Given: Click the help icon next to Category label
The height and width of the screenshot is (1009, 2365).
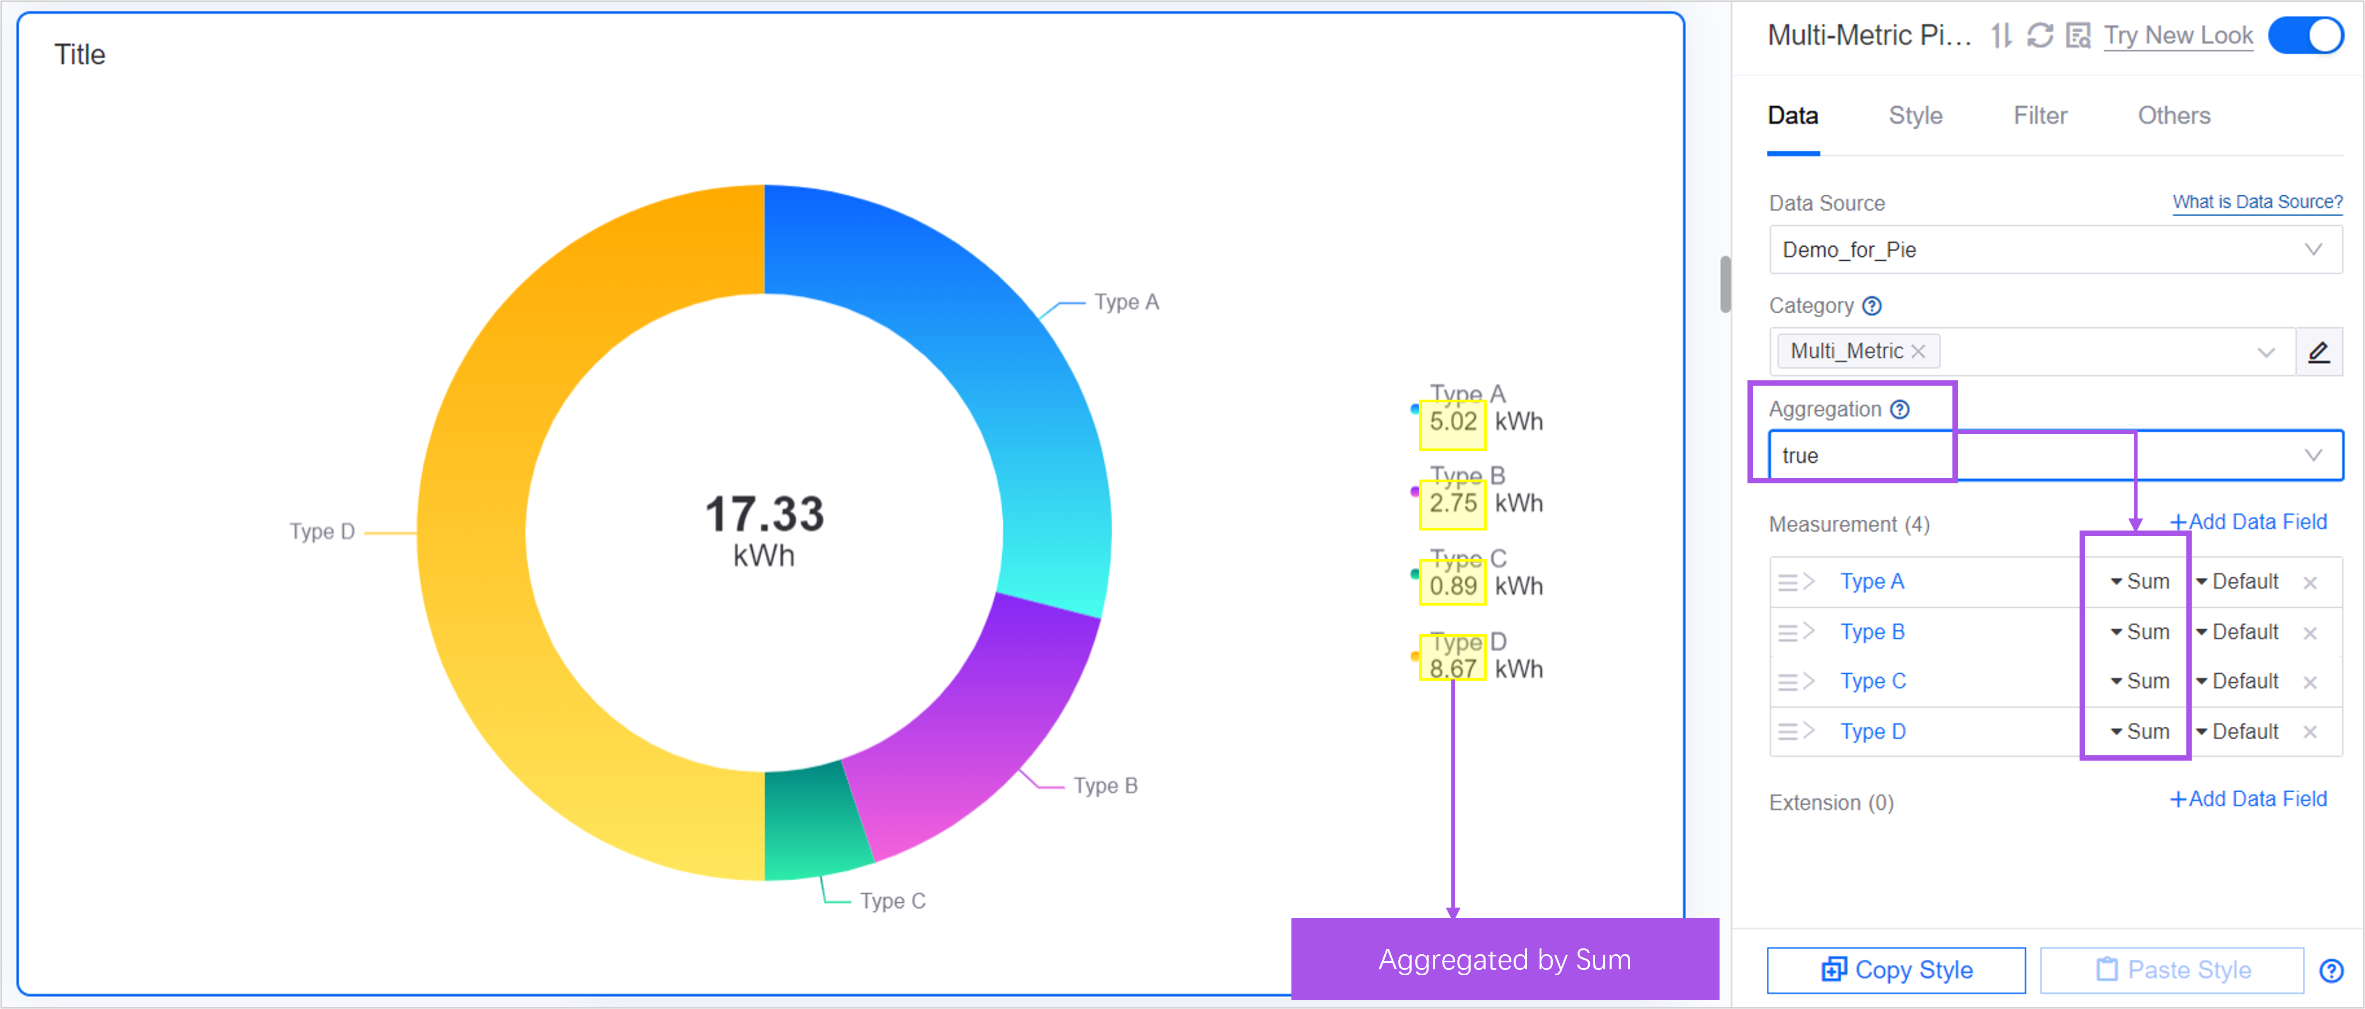Looking at the screenshot, I should click(x=1872, y=306).
